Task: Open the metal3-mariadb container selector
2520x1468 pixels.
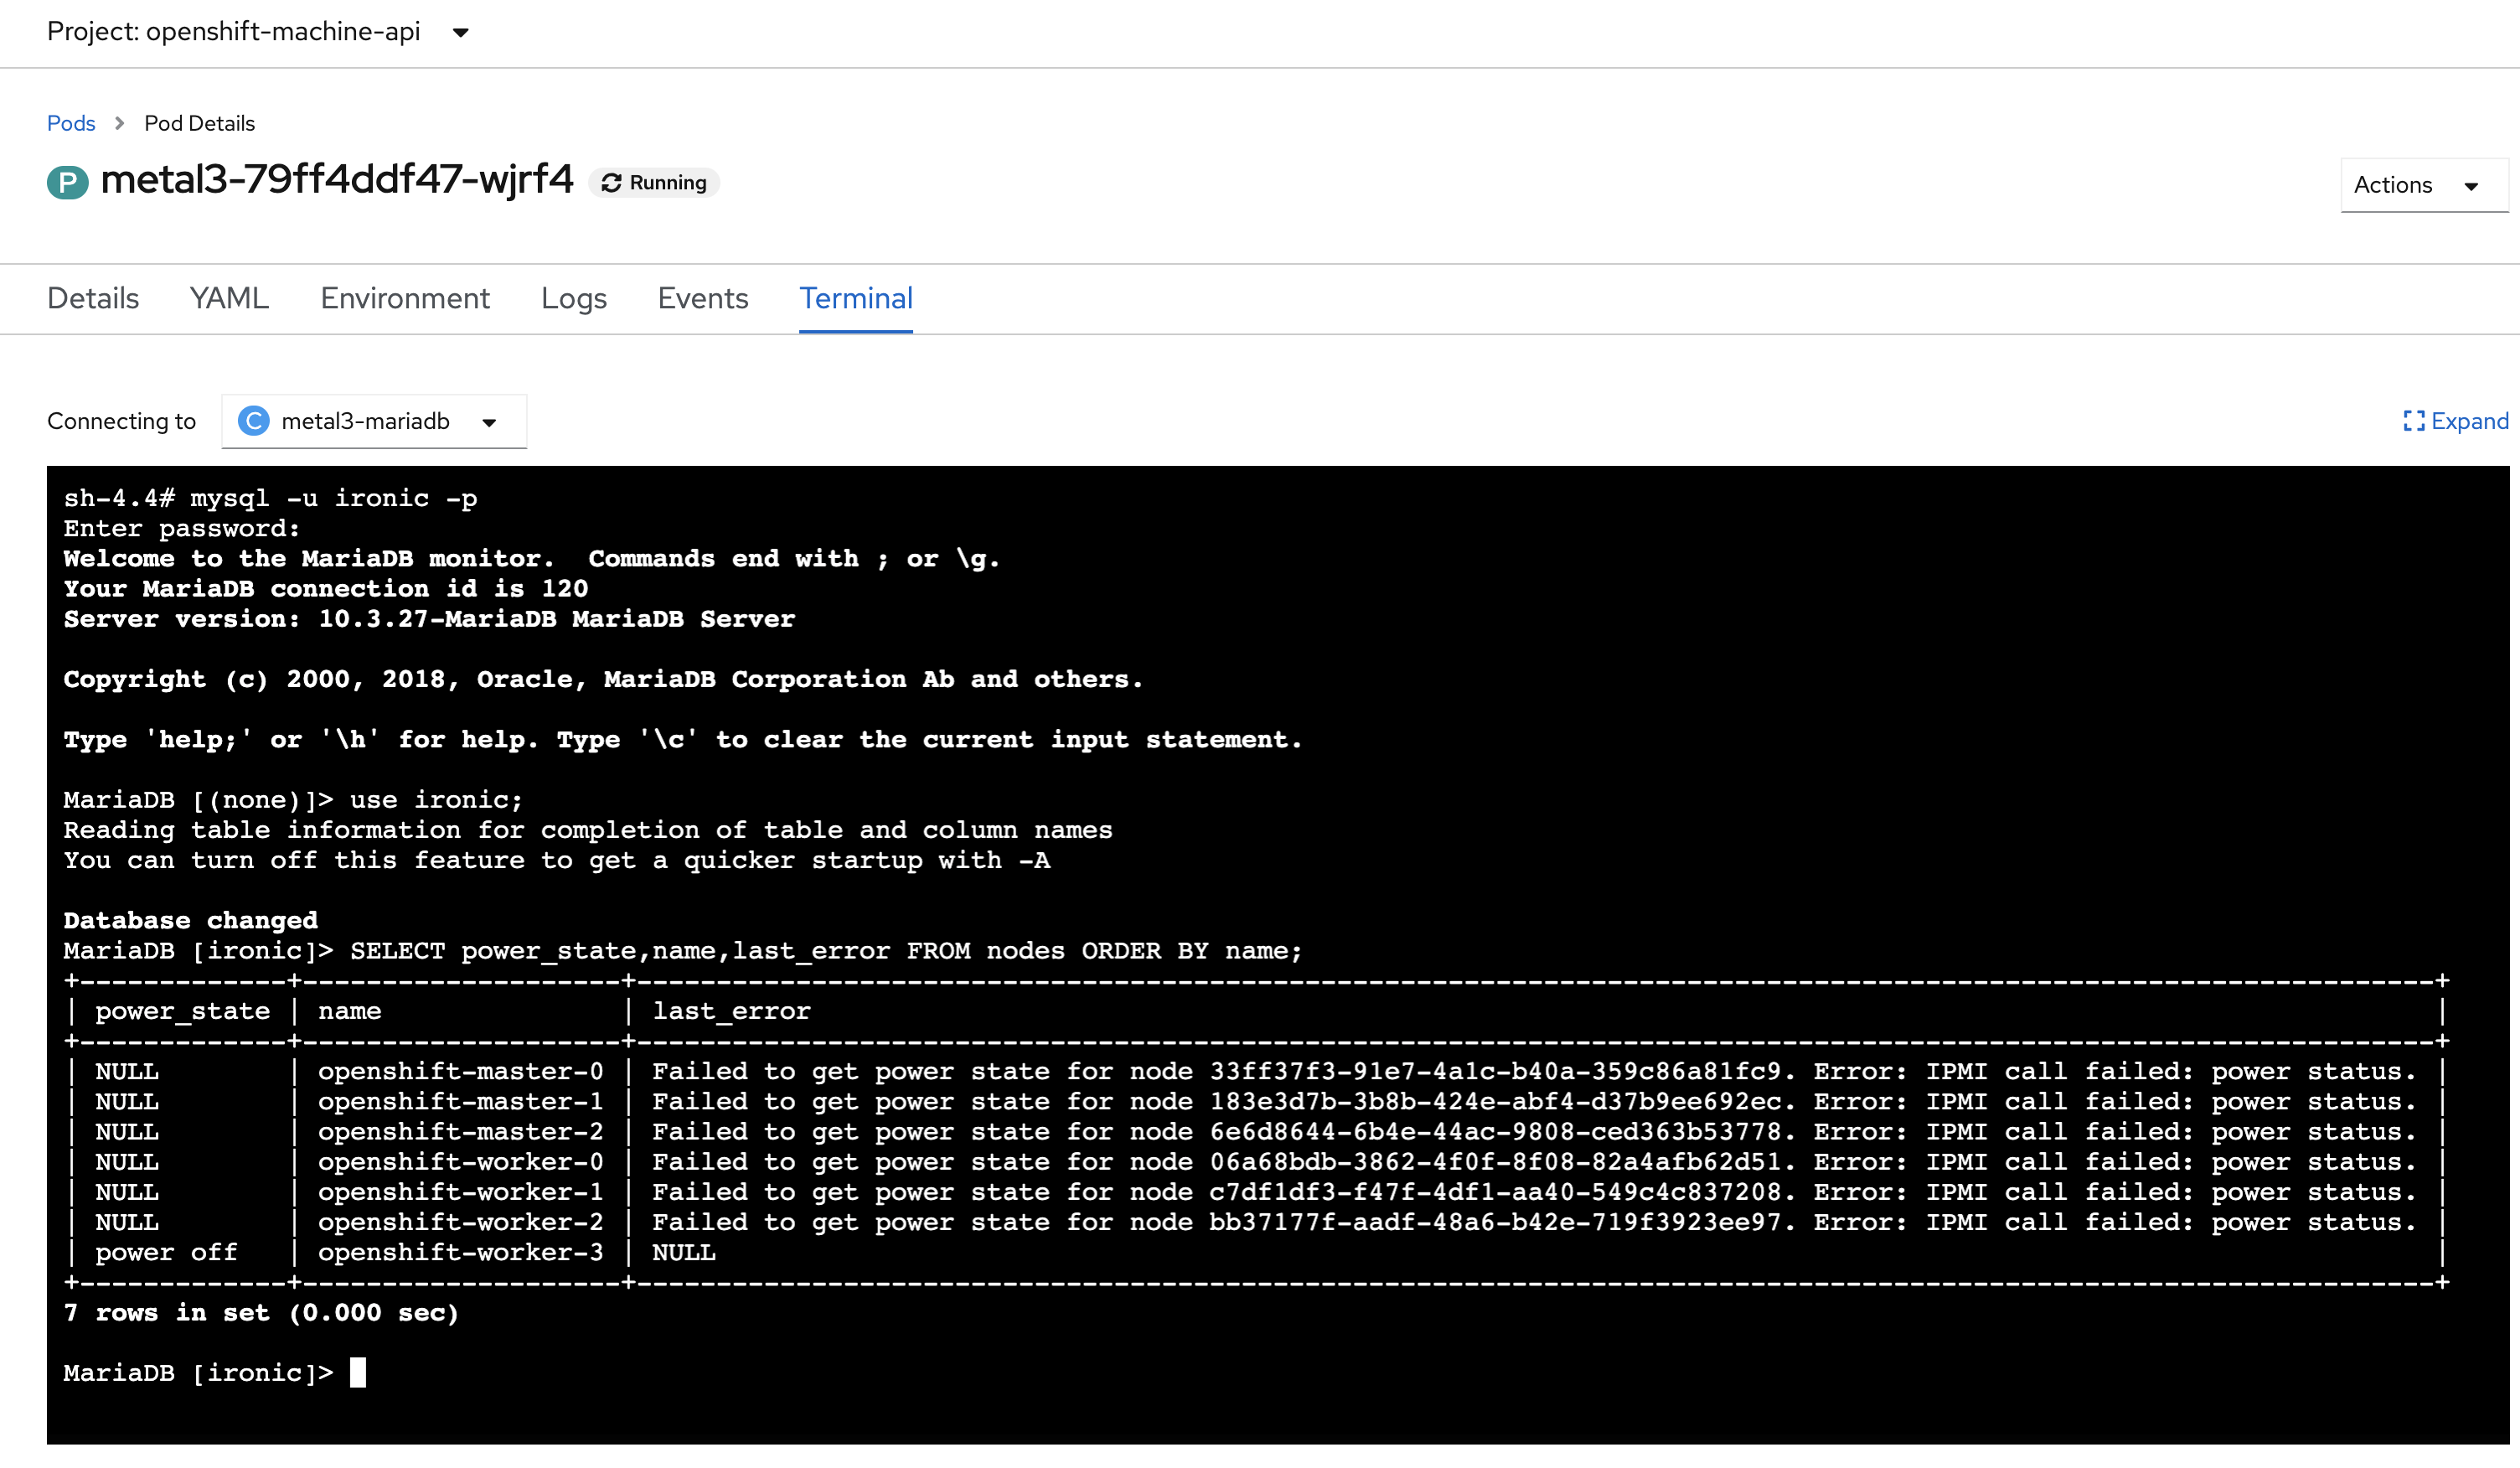Action: [374, 421]
